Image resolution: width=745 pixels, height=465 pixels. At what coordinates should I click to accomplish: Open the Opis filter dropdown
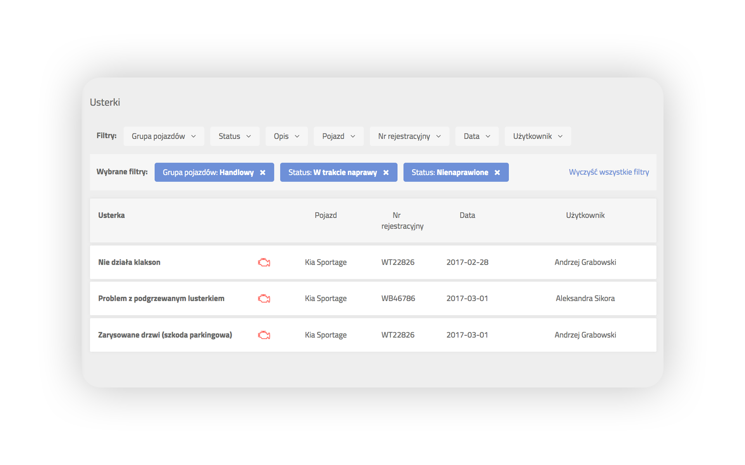tap(286, 136)
